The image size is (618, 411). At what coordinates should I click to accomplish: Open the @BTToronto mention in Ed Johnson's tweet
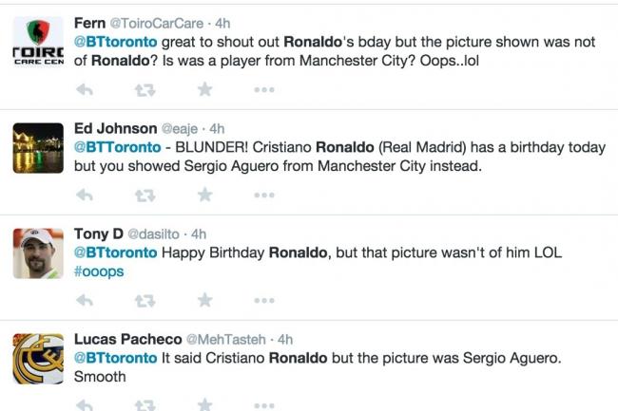115,147
